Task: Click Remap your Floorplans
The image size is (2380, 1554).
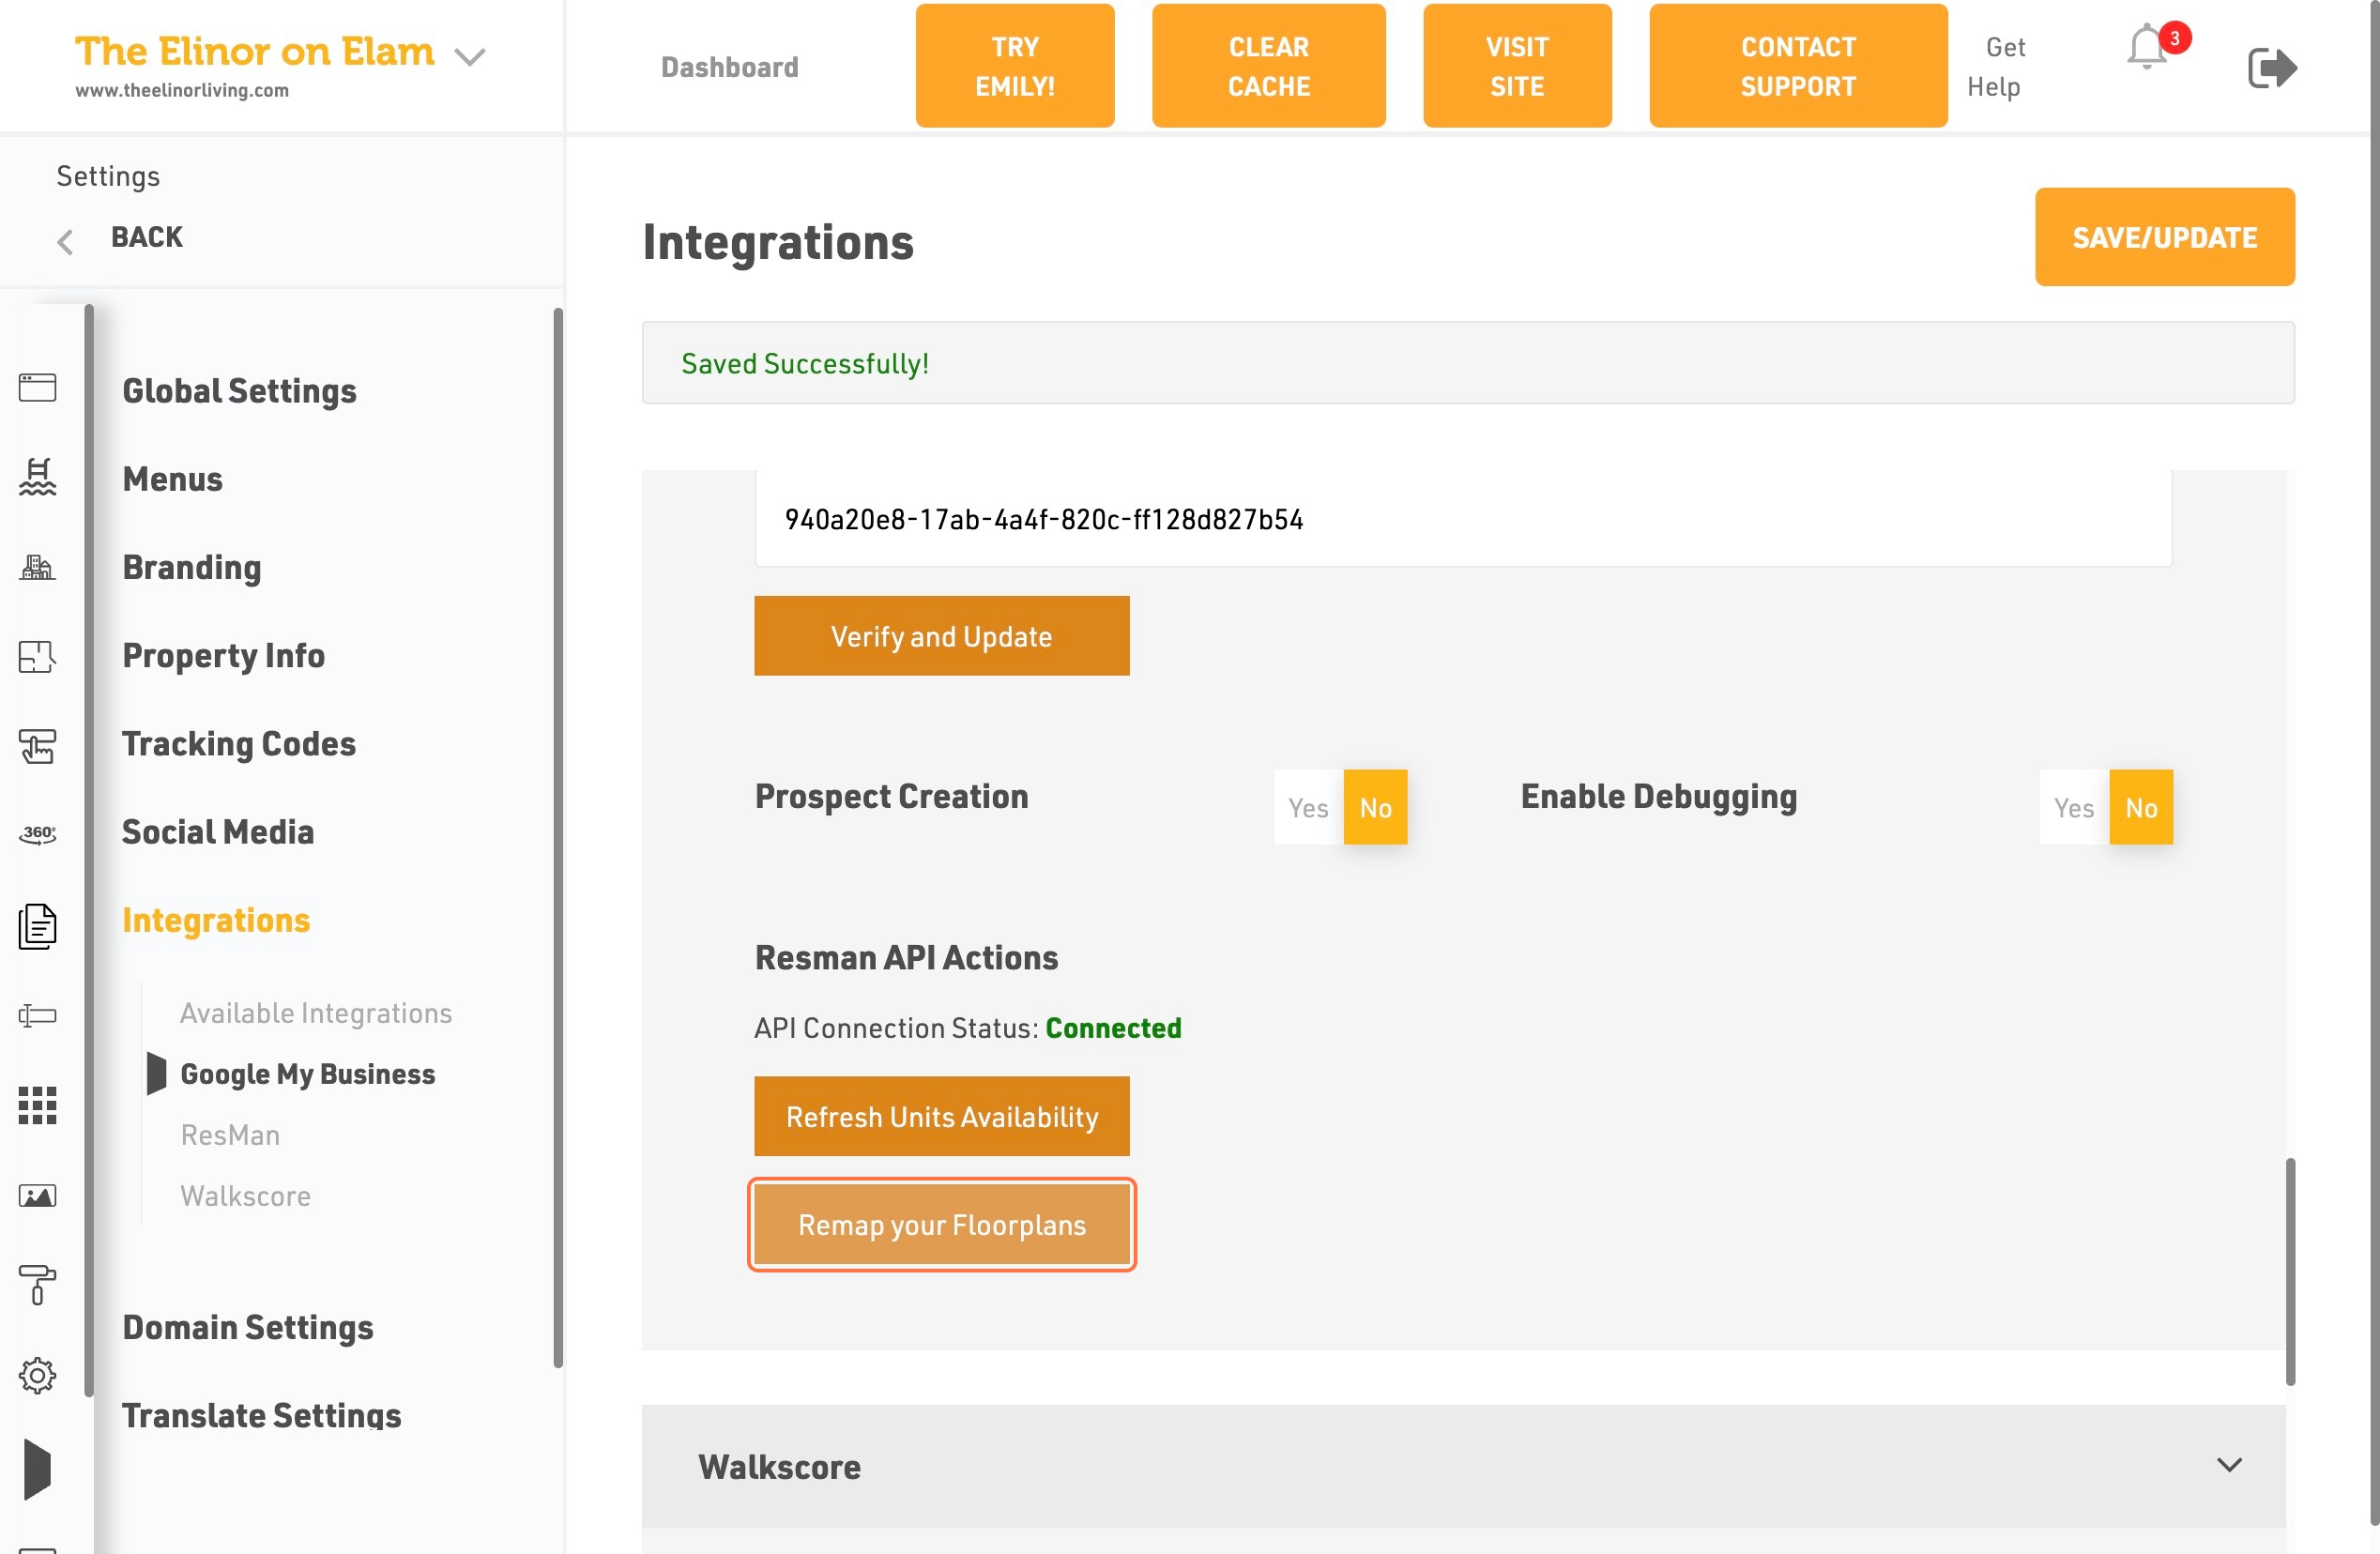Action: [x=942, y=1224]
